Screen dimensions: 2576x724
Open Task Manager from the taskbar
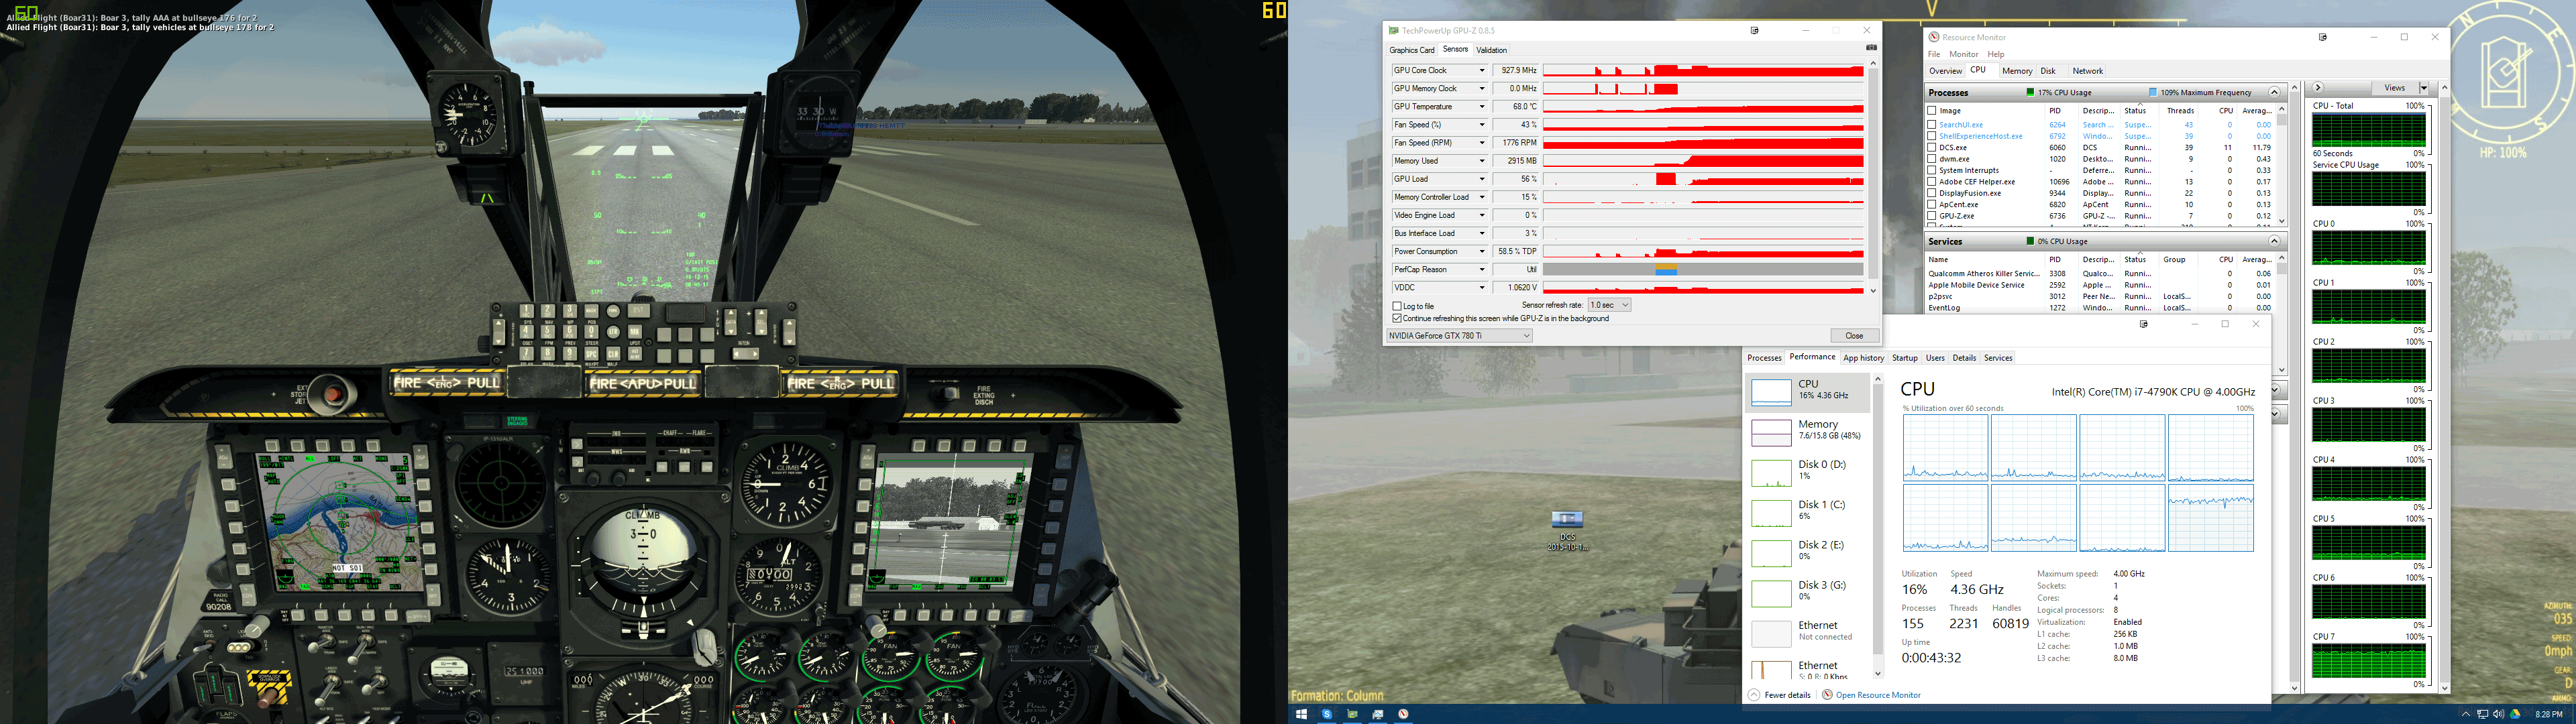1377,714
